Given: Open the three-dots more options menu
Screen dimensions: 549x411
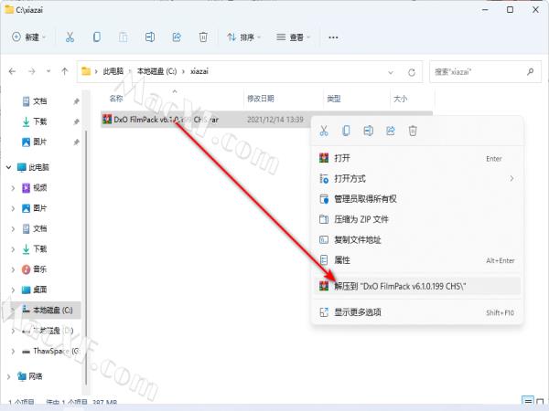Looking at the screenshot, I should 333,37.
